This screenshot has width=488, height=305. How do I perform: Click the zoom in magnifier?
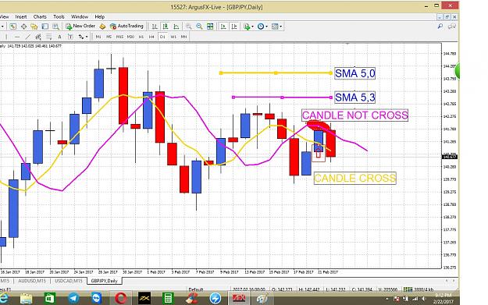point(189,27)
